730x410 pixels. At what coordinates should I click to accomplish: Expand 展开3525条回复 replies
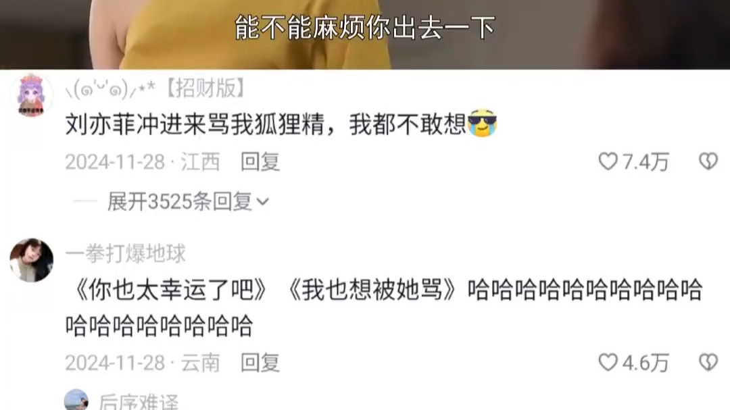click(180, 202)
